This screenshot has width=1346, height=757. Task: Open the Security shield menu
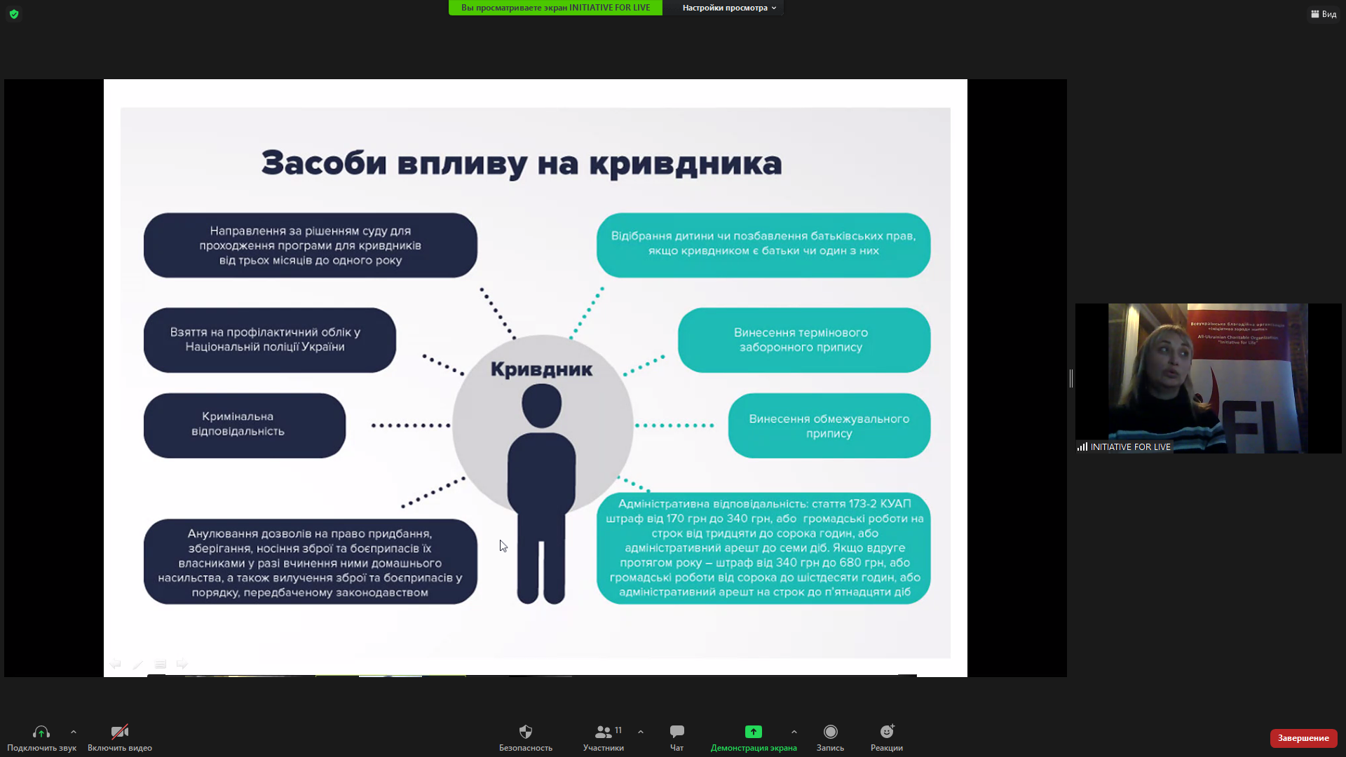[525, 732]
